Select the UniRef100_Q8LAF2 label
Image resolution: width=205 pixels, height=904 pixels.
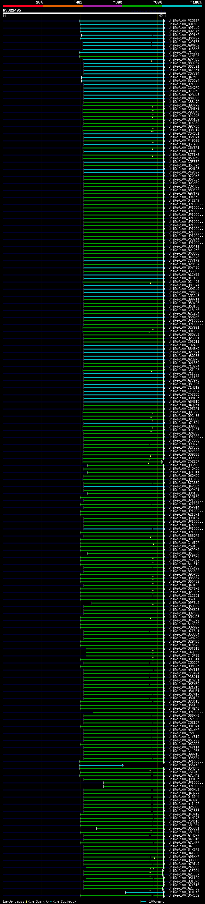[x=184, y=479]
